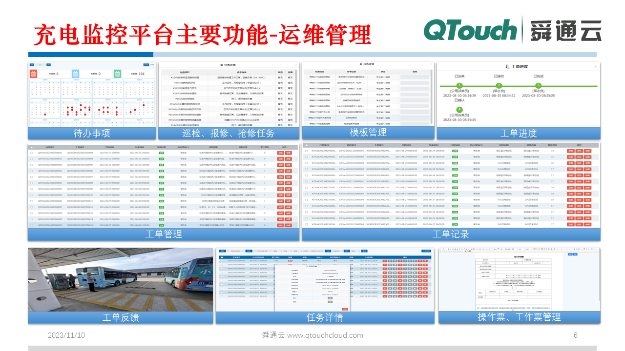Select header checkbox in 工单记录 table
This screenshot has height=351, width=625.
pos(306,145)
